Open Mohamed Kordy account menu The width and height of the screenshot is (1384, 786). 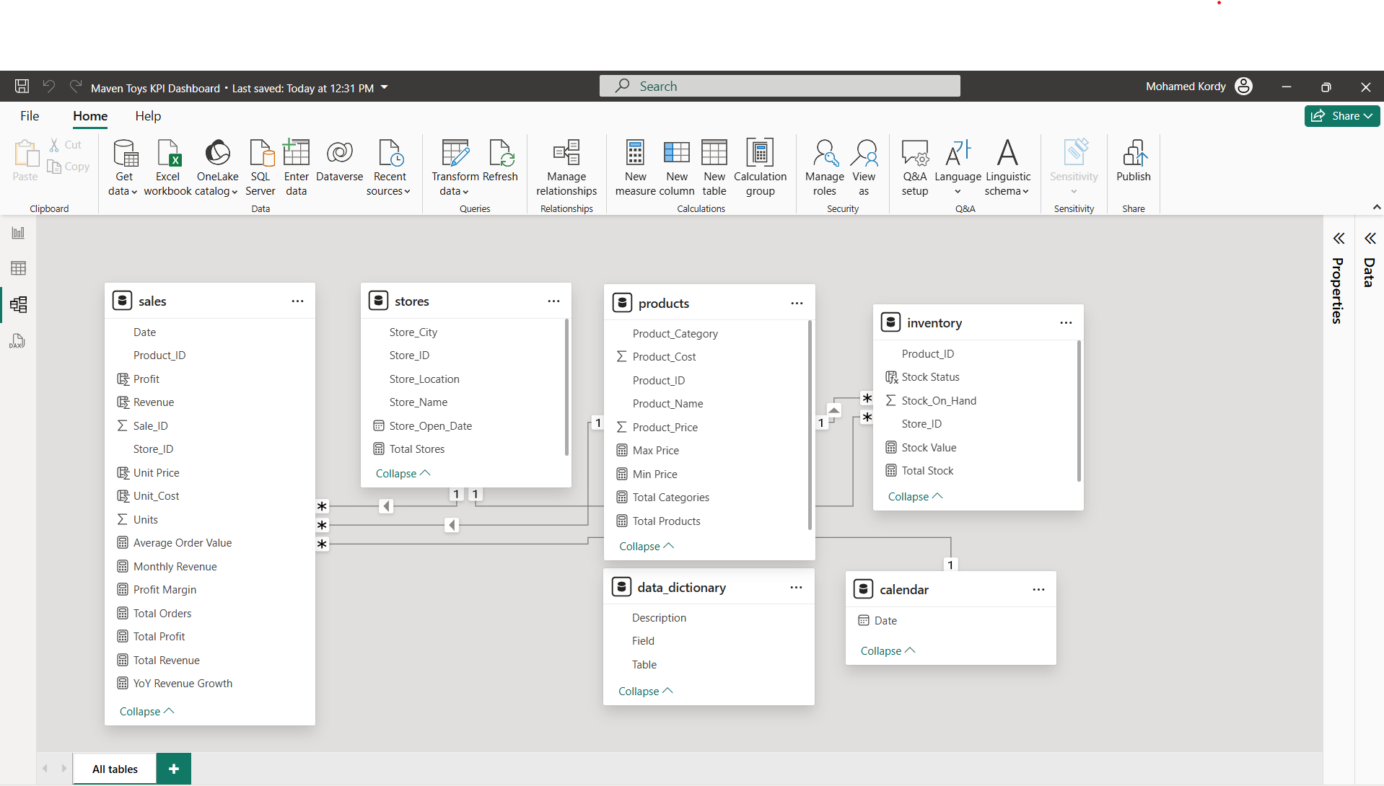point(1199,87)
